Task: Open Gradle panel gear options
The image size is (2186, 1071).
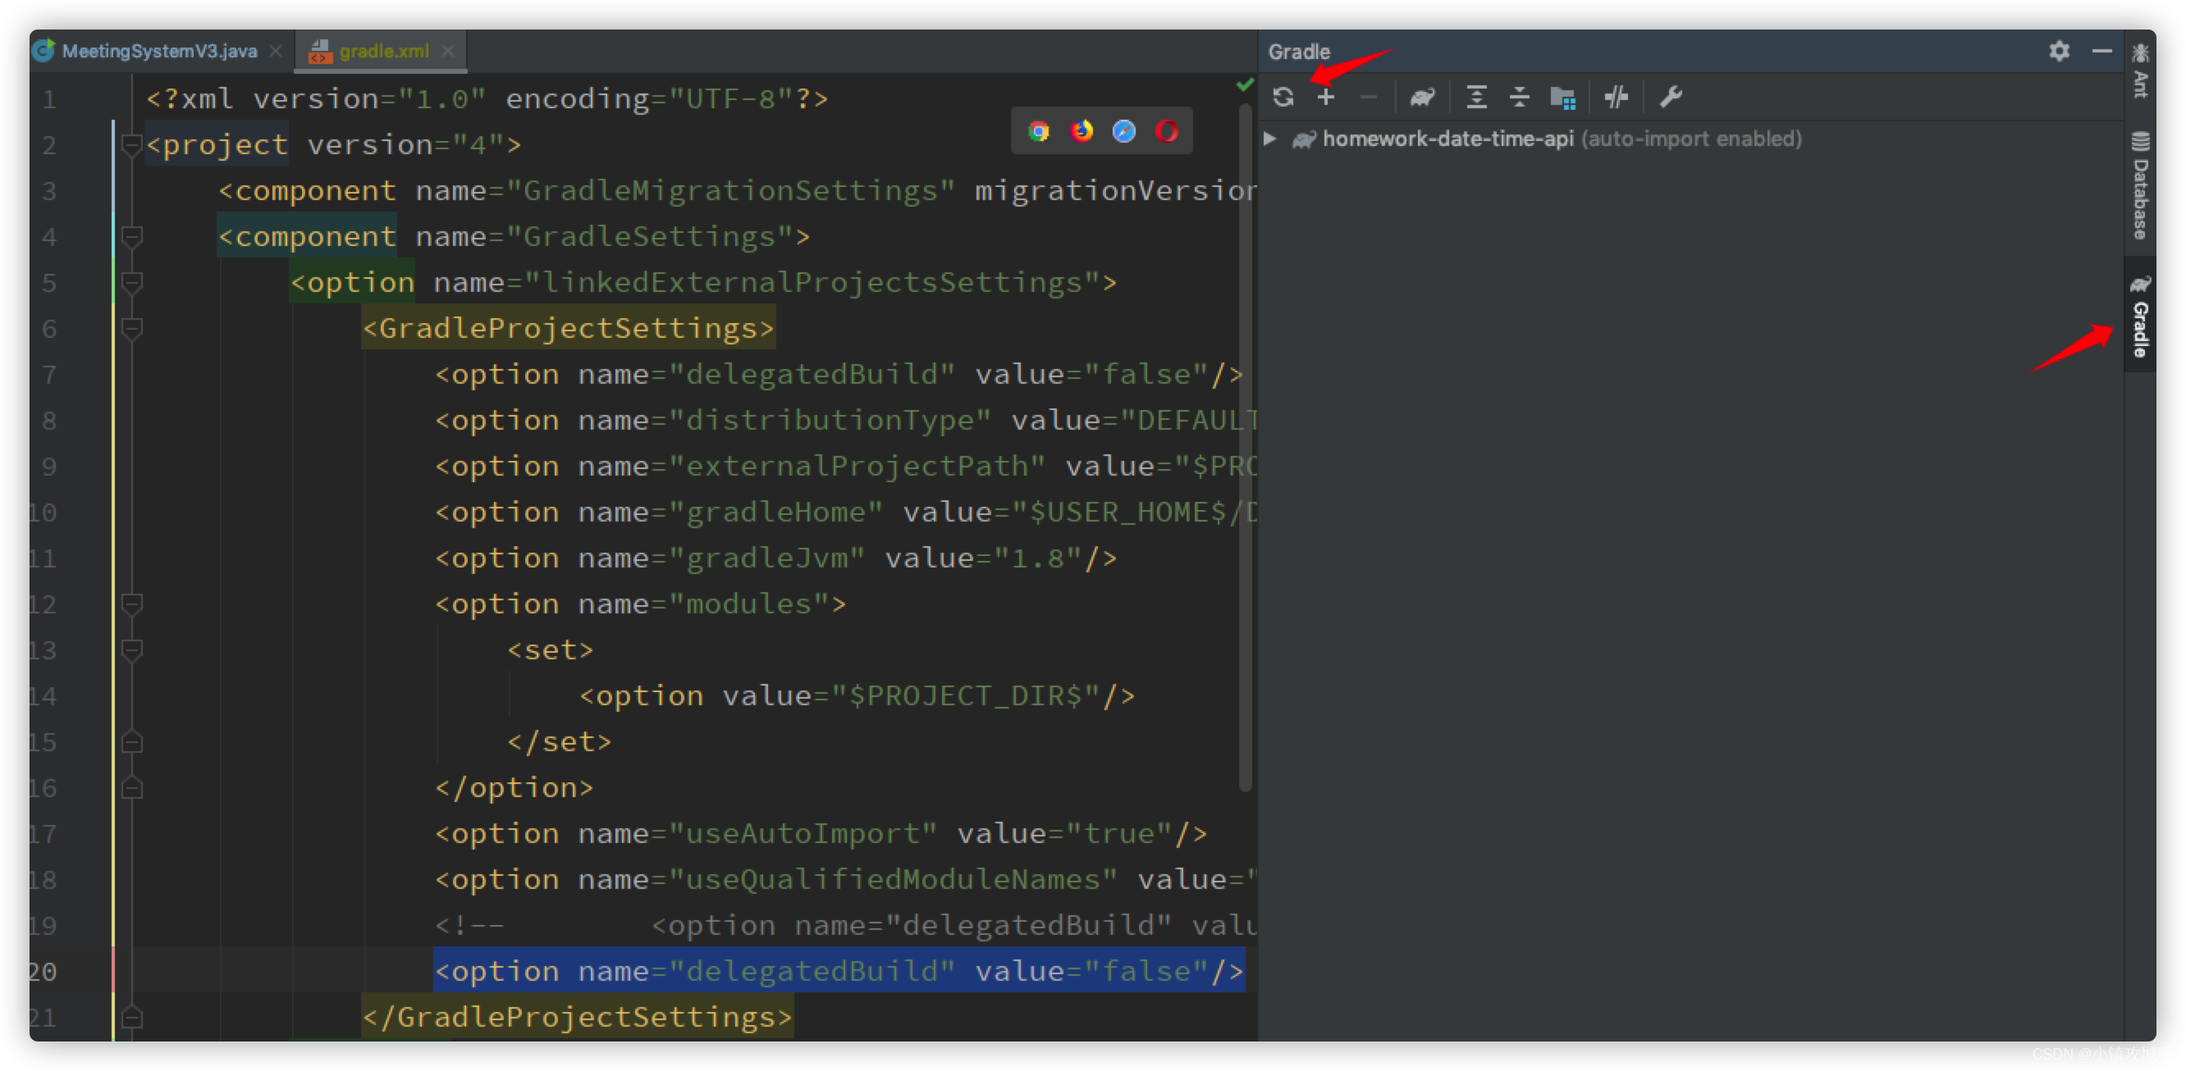Action: point(2059,52)
